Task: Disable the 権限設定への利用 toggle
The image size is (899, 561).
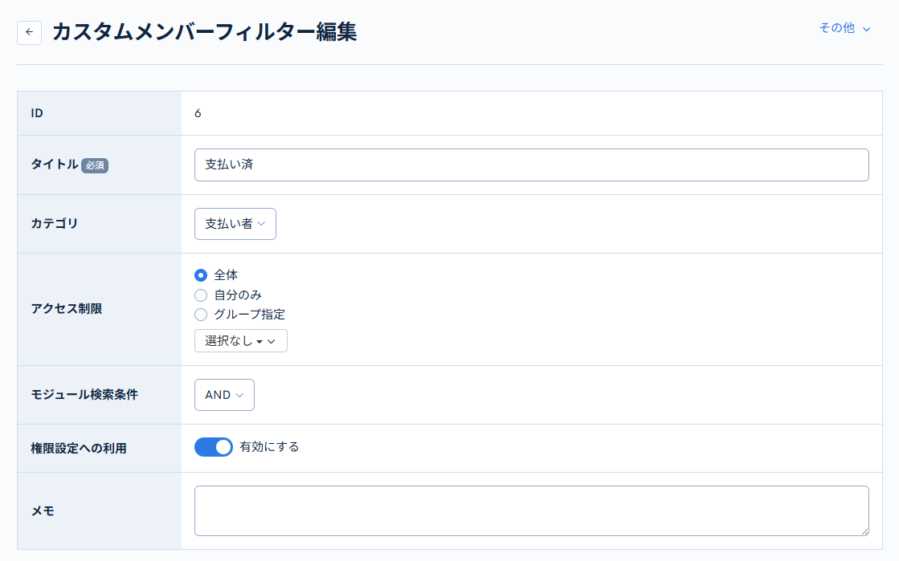Action: coord(213,446)
